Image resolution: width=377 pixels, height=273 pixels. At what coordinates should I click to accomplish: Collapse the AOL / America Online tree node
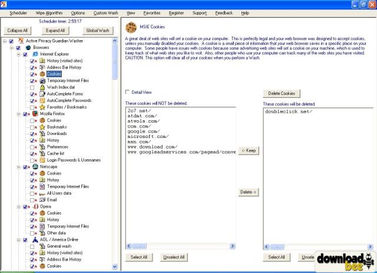pos(18,240)
